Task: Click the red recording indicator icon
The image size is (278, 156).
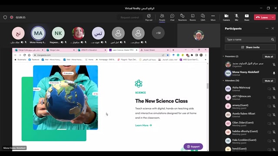Action: coord(12,17)
